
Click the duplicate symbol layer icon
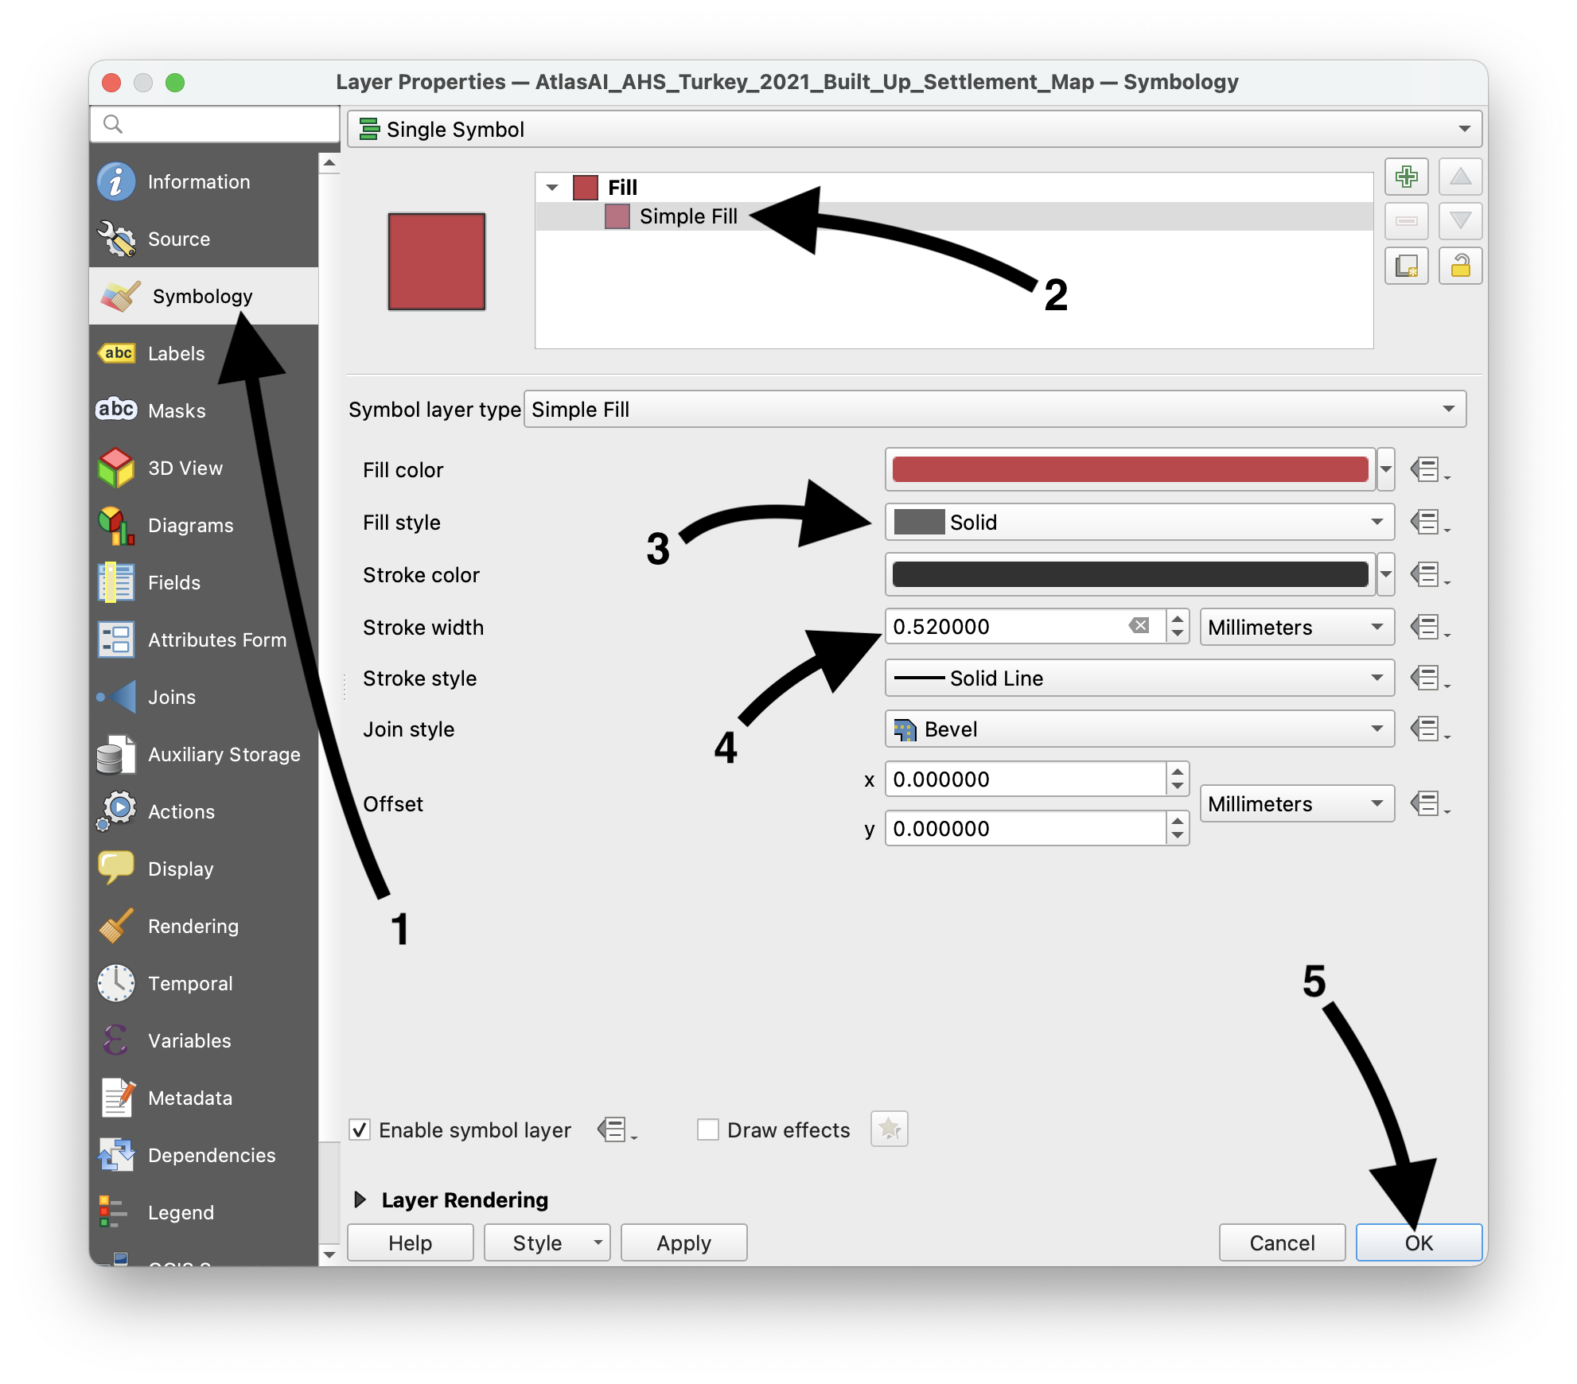point(1406,266)
